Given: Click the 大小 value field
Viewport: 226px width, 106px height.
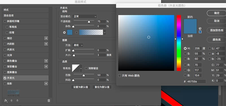Looking at the screenshot, I should (x=101, y=55).
